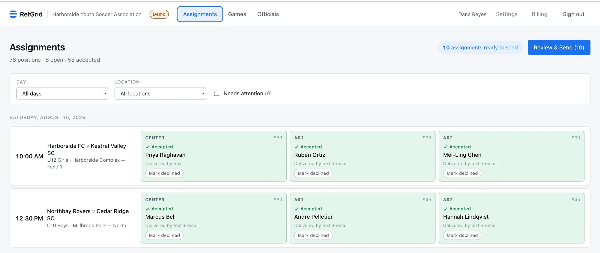Expand the All days dropdown
The image size is (600, 253).
(x=62, y=93)
